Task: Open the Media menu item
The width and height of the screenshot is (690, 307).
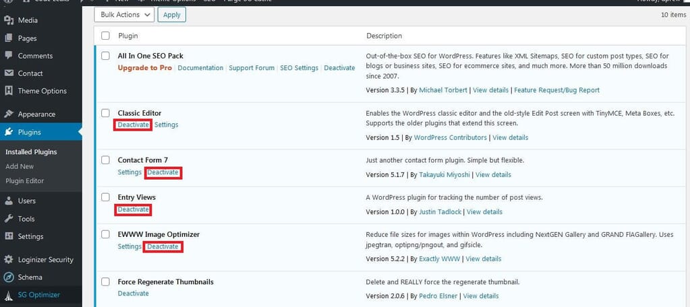Action: click(x=28, y=20)
